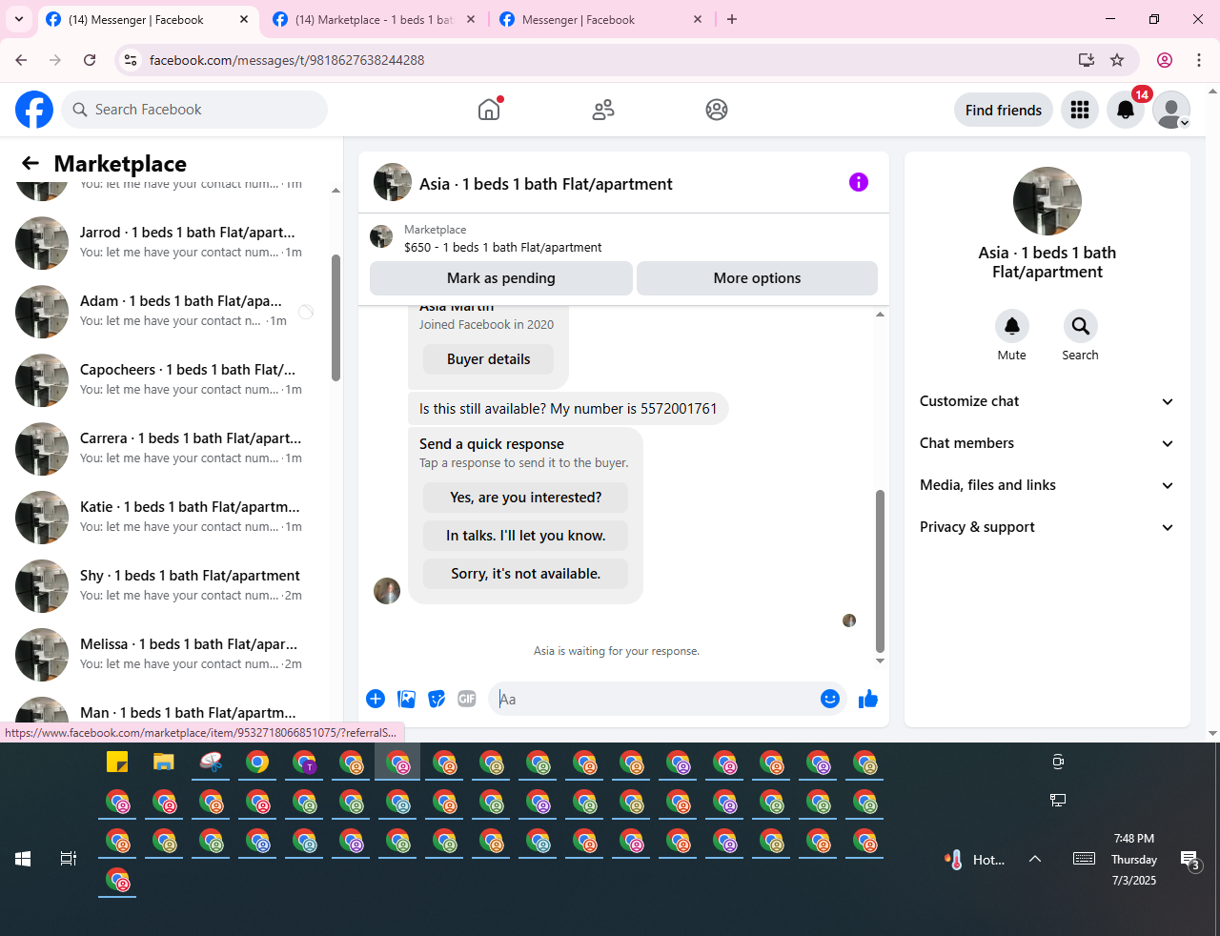This screenshot has height=936, width=1220.
Task: Open the notifications bell with 14 badge
Action: click(1126, 110)
